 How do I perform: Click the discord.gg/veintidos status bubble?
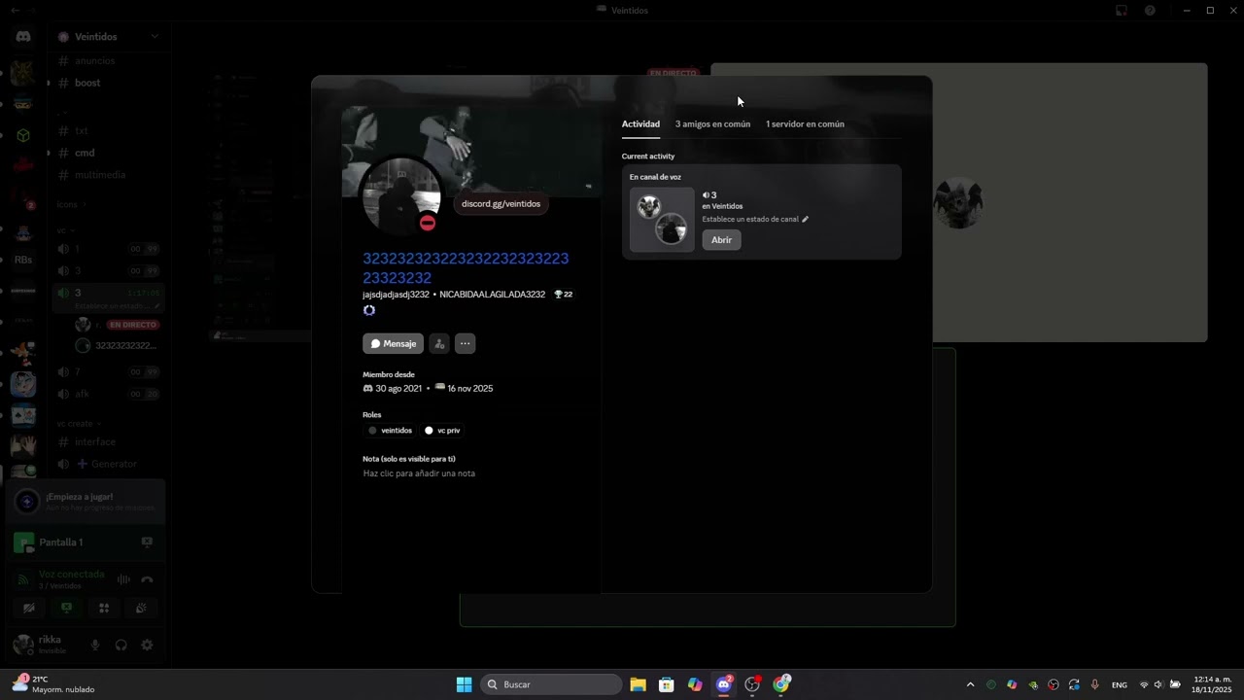[x=501, y=204]
